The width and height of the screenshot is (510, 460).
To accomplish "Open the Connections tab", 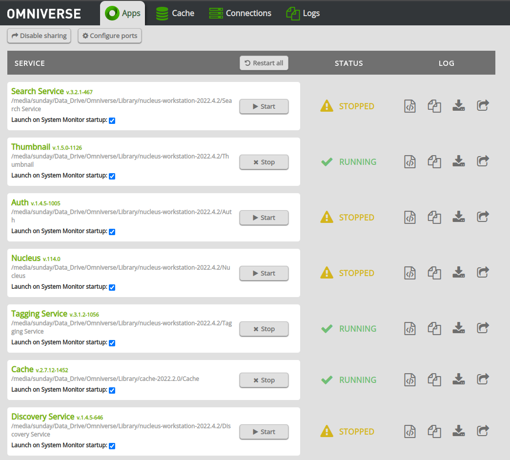I will pos(240,13).
